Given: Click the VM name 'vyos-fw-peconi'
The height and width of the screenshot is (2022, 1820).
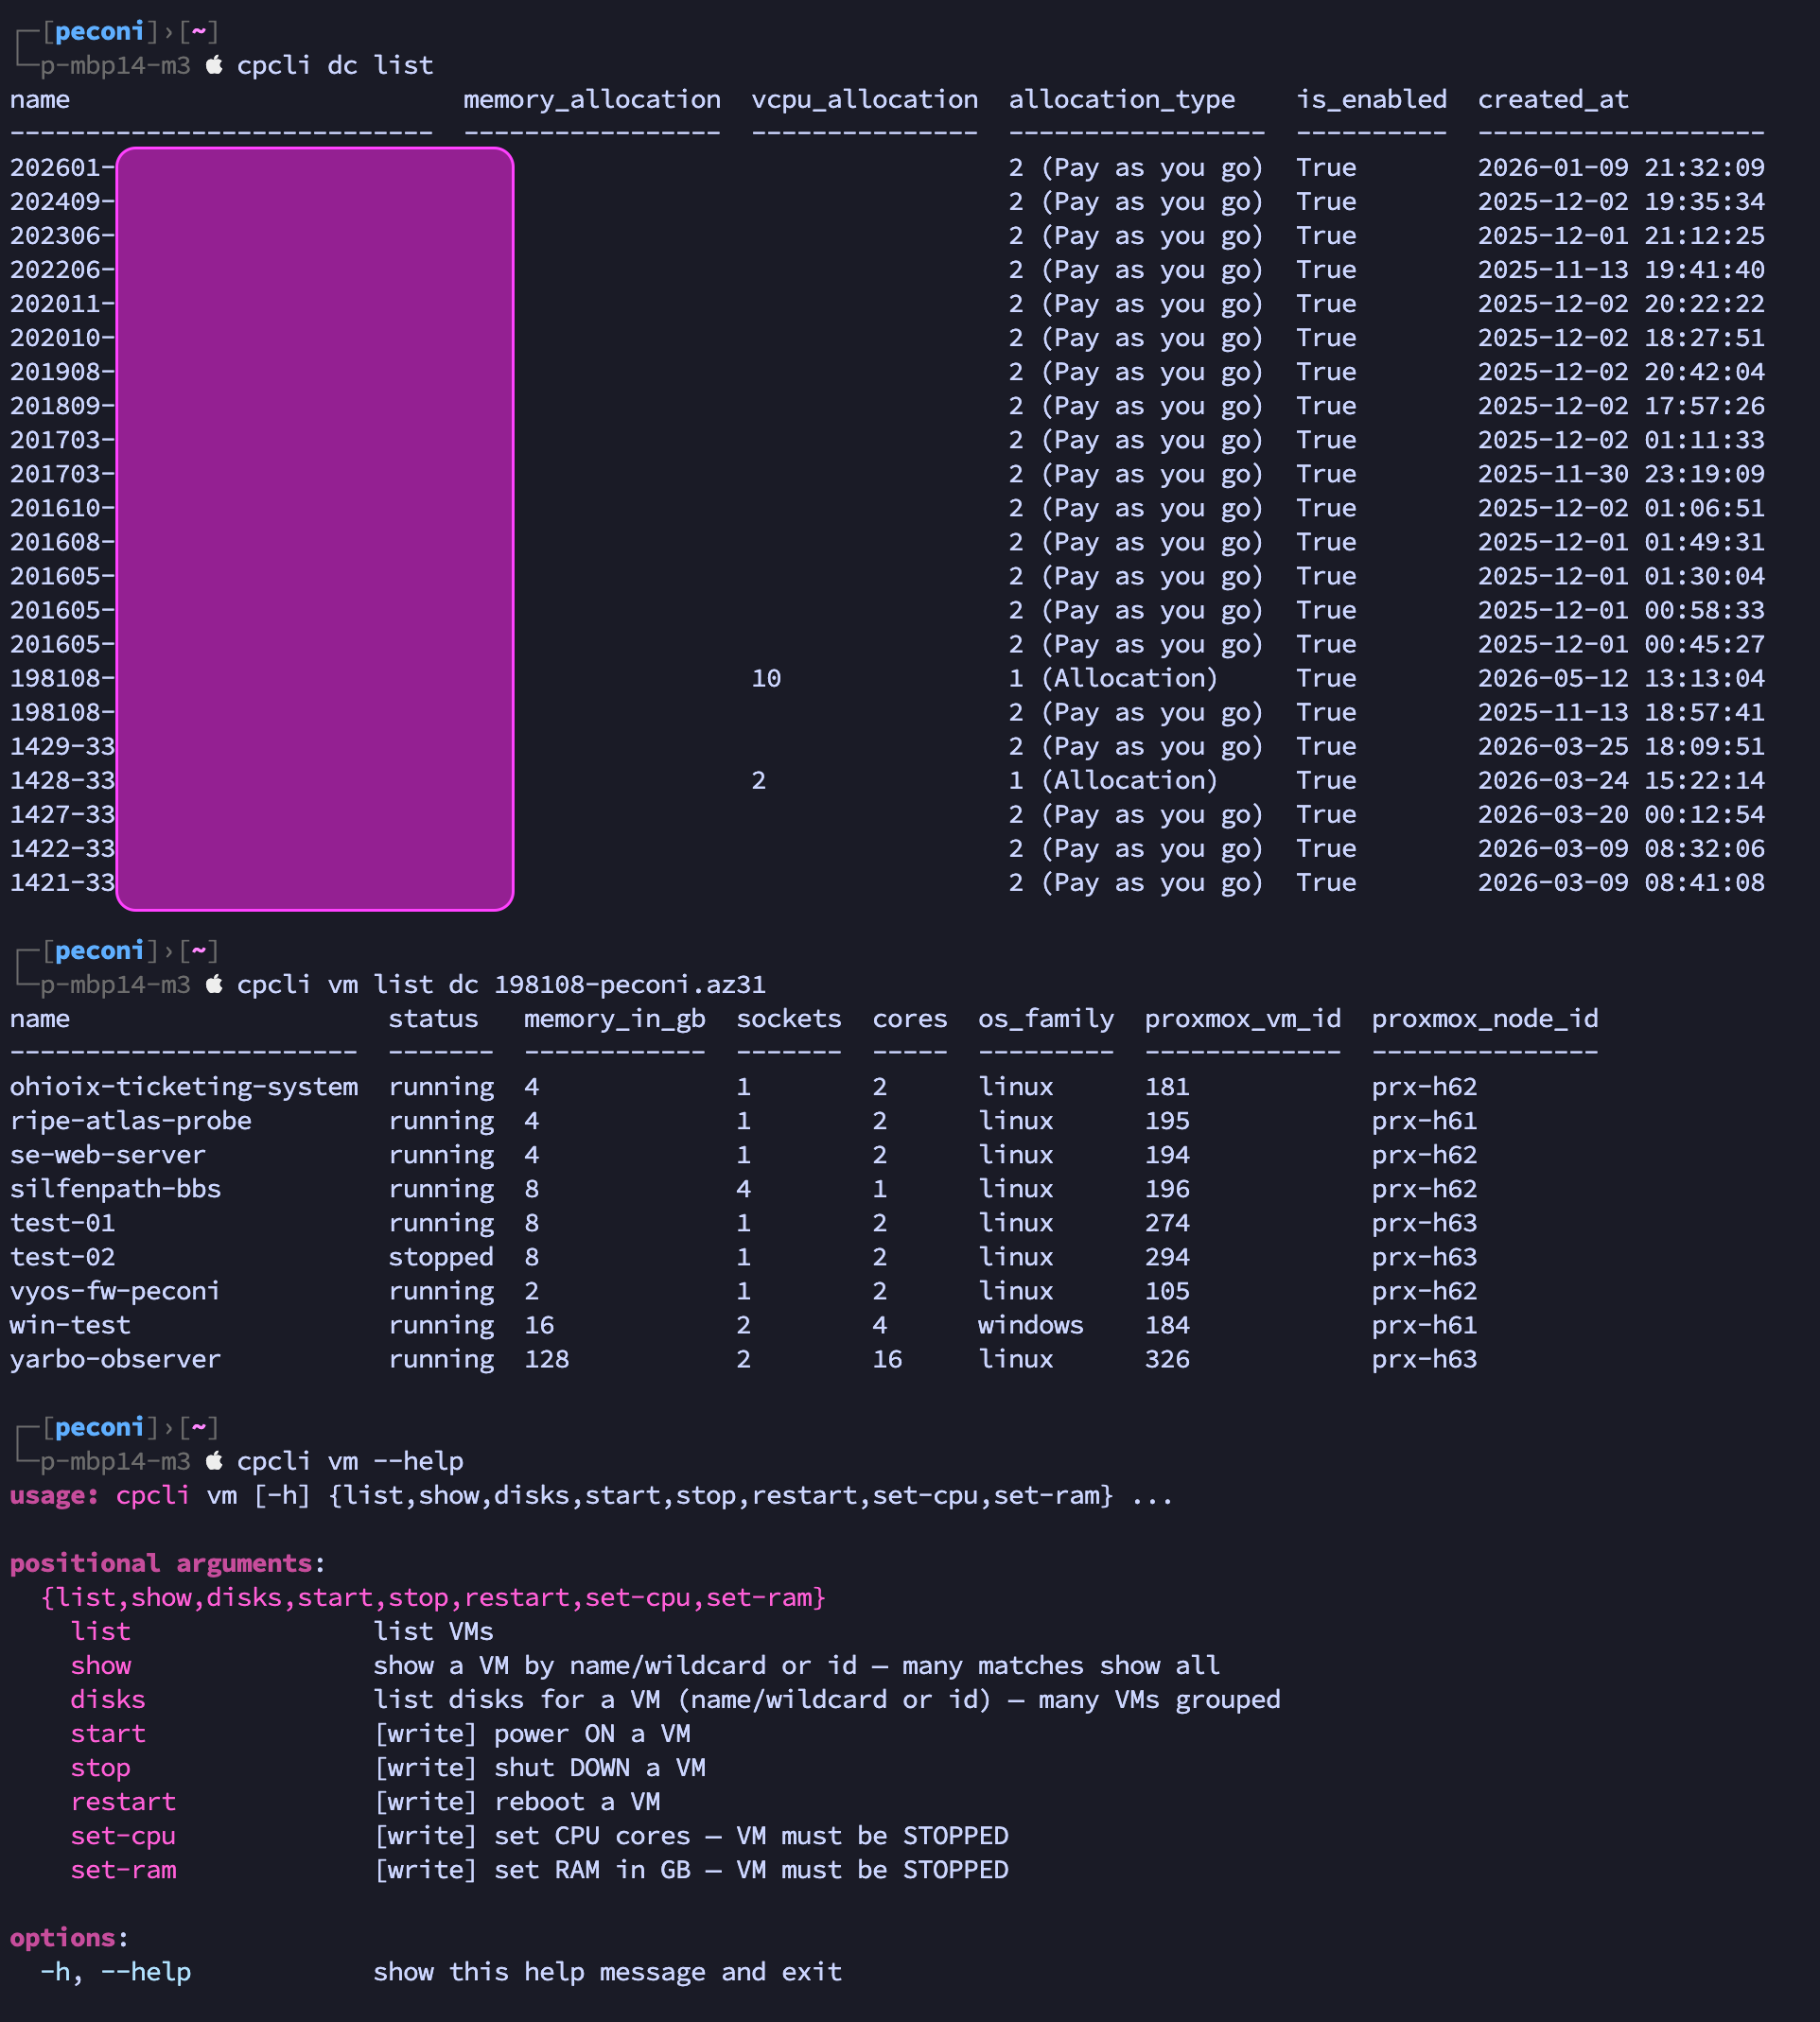Looking at the screenshot, I should coord(116,1290).
